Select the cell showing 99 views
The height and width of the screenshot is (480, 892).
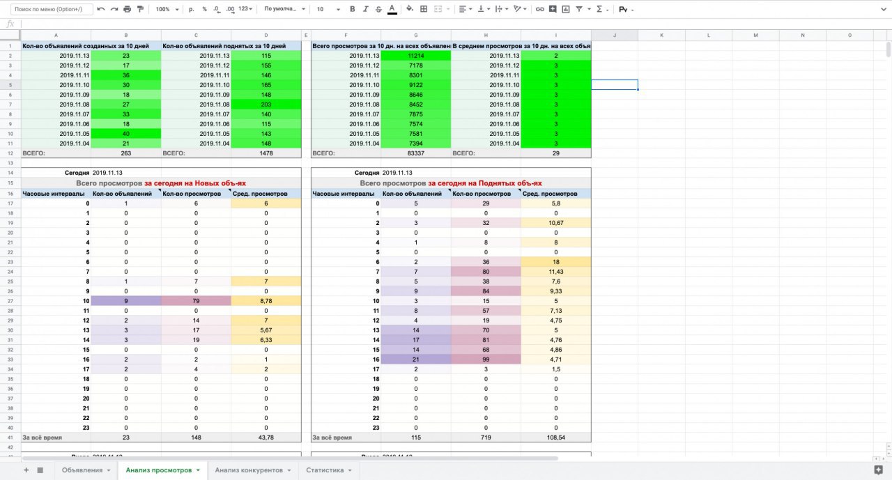pos(486,359)
